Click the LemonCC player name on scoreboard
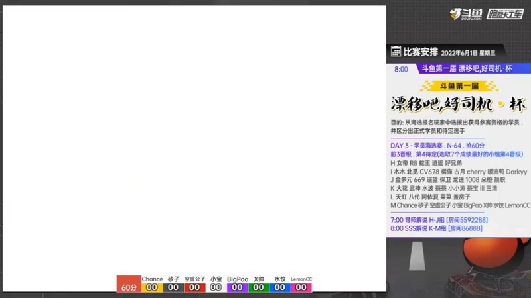 coord(301,279)
